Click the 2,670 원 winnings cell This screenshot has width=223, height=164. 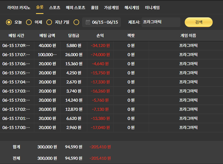click(x=74, y=82)
